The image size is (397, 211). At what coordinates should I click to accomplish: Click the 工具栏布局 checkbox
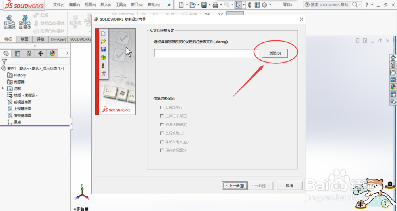(162, 116)
